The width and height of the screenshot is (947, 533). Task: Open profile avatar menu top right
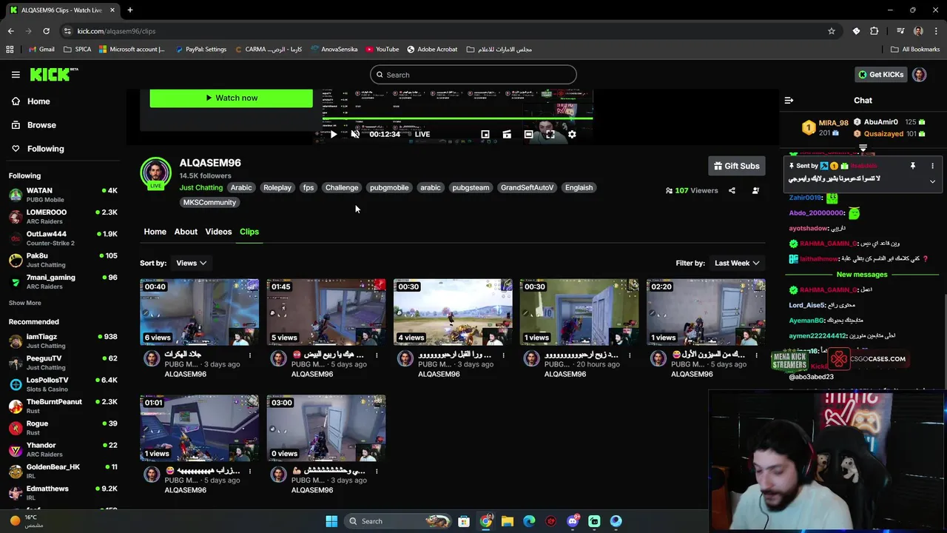click(919, 75)
